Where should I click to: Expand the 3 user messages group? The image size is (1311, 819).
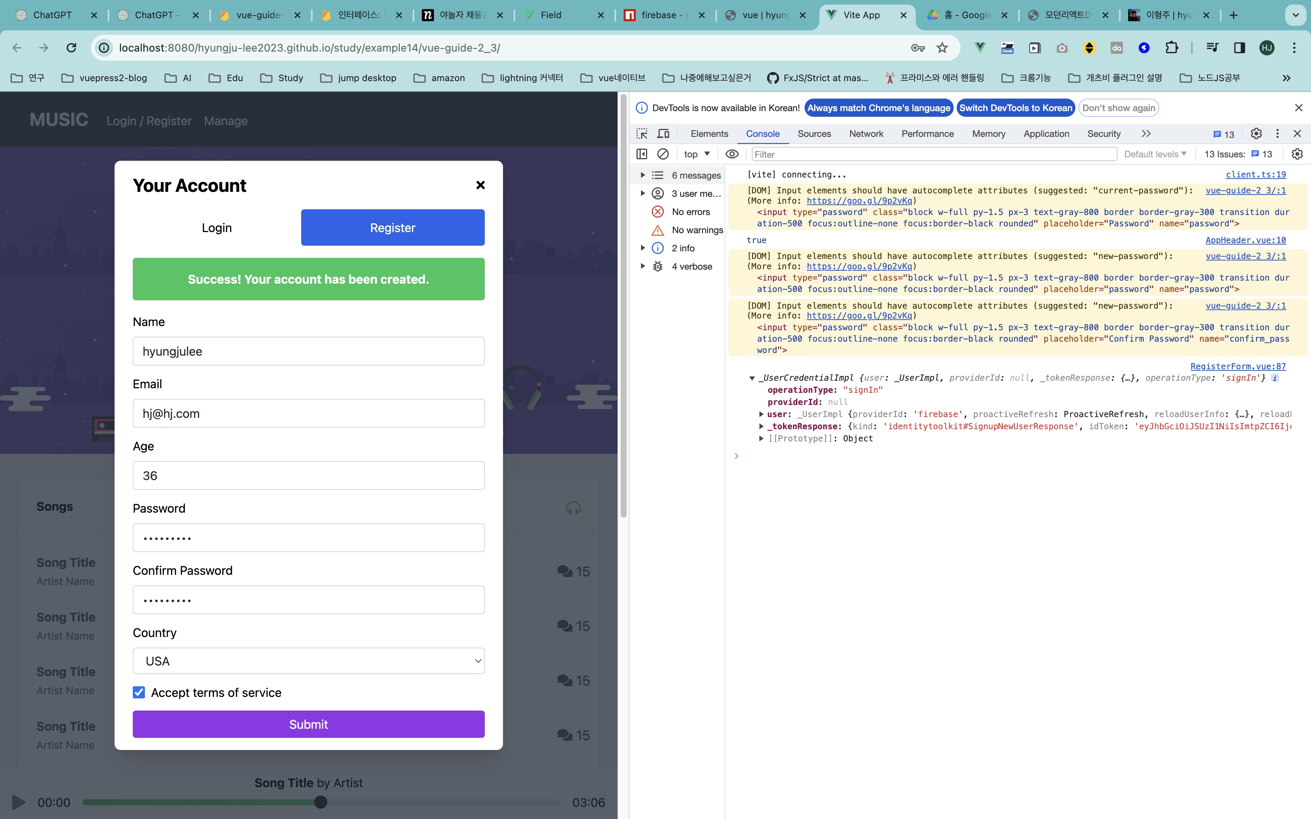coord(643,193)
